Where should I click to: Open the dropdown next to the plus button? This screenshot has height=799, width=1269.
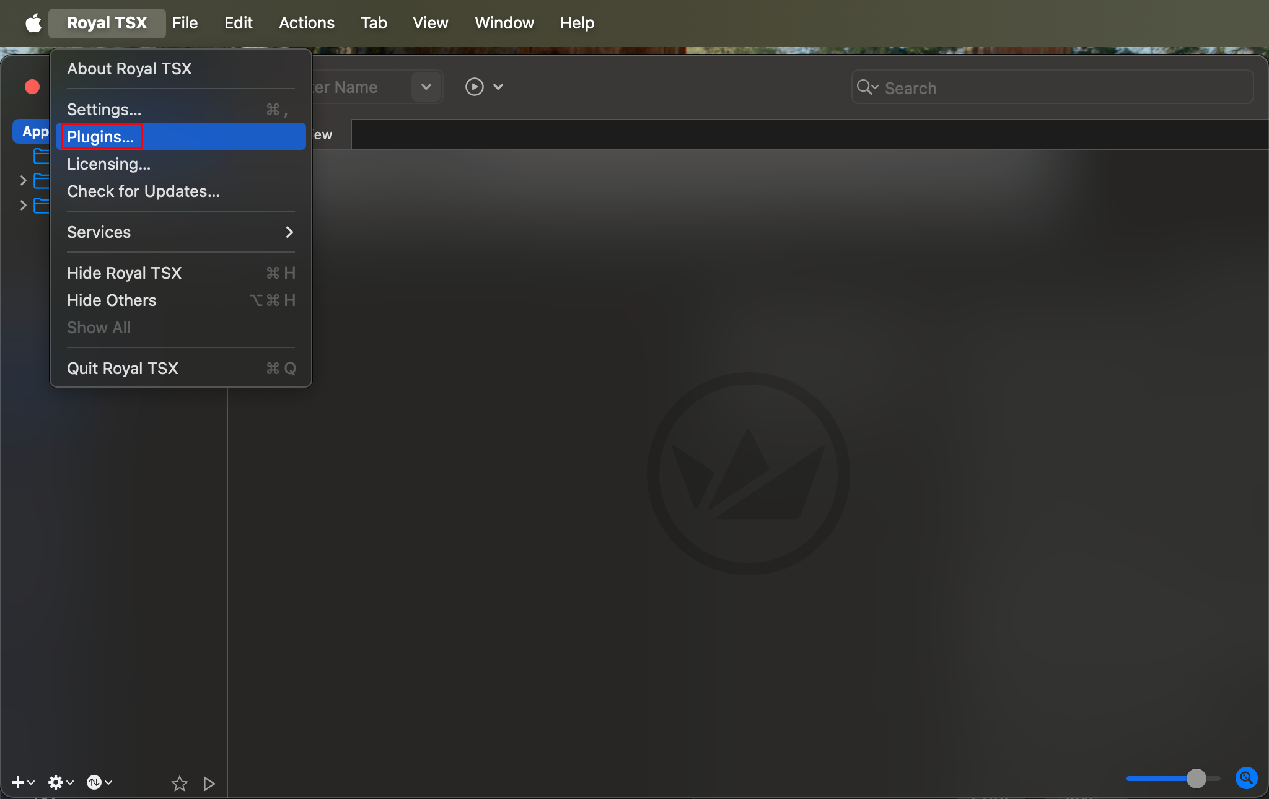(30, 782)
